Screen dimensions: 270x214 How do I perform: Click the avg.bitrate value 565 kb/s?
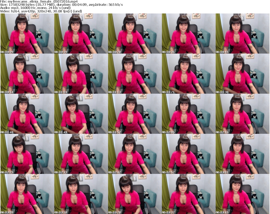coord(115,5)
